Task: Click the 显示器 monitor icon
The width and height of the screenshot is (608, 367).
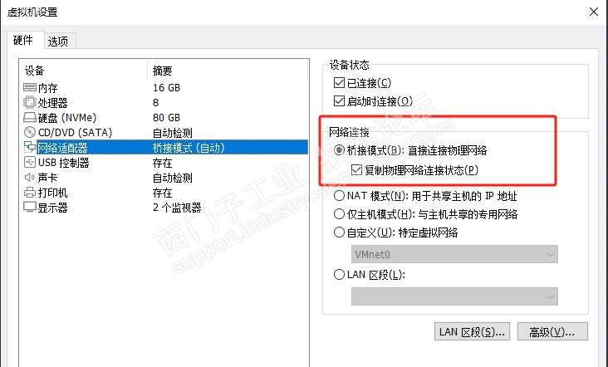Action: pyautogui.click(x=30, y=207)
